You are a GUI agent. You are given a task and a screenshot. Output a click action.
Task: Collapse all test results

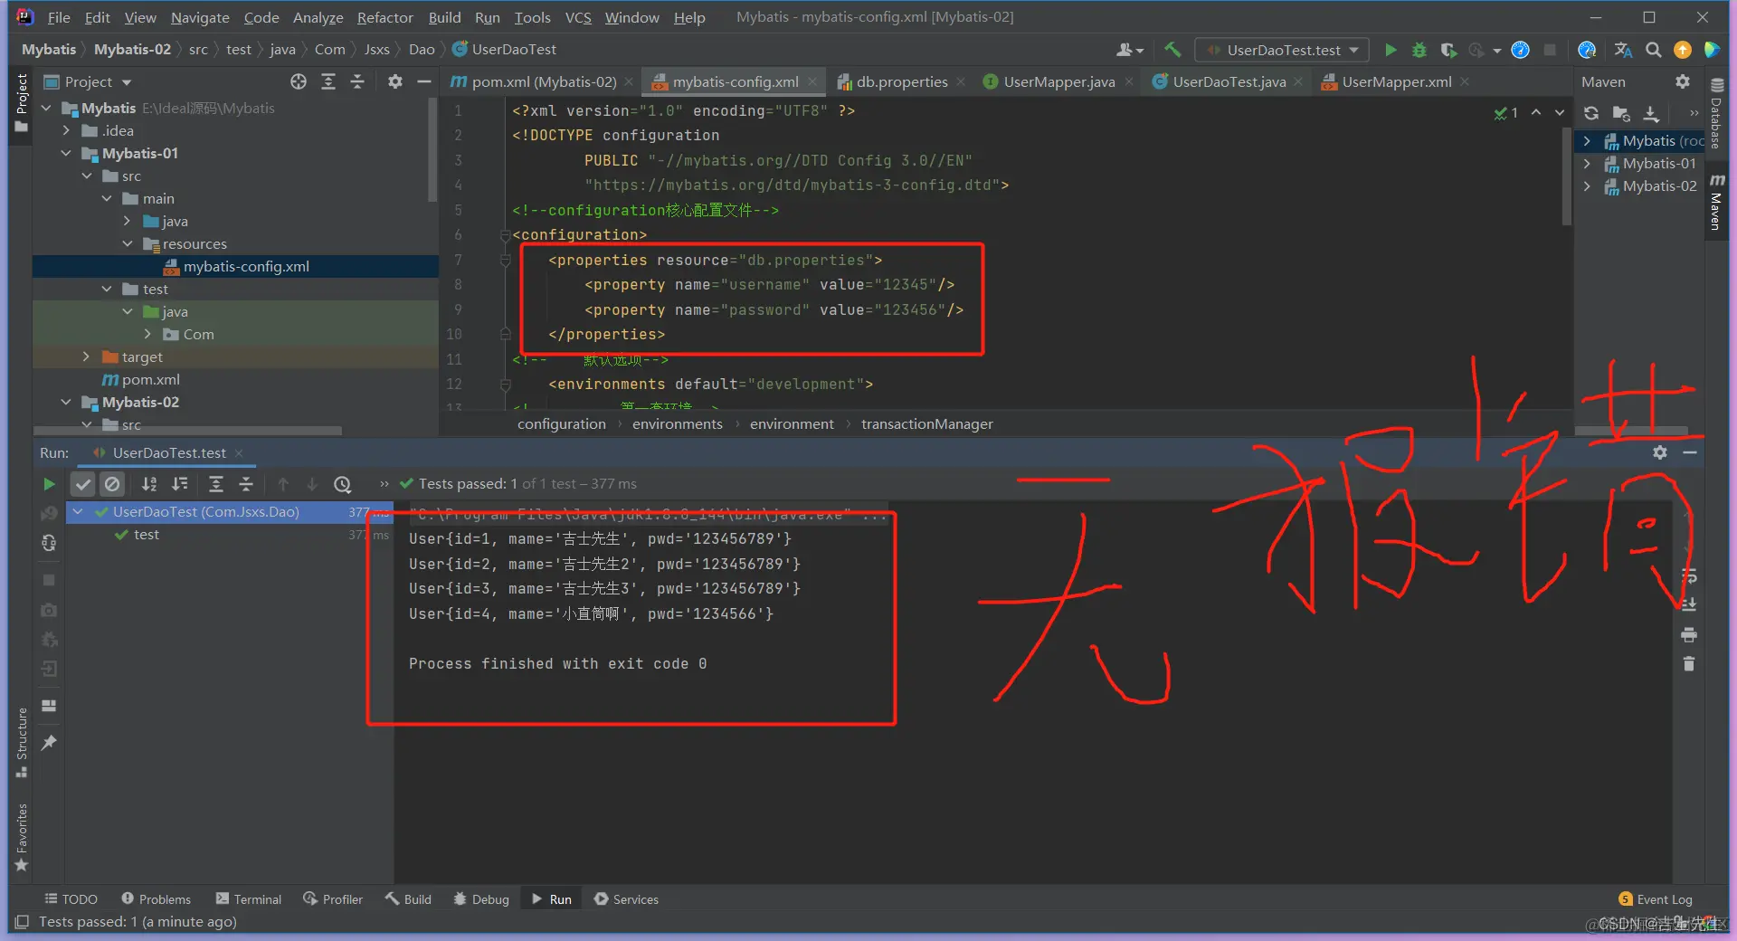pos(245,484)
